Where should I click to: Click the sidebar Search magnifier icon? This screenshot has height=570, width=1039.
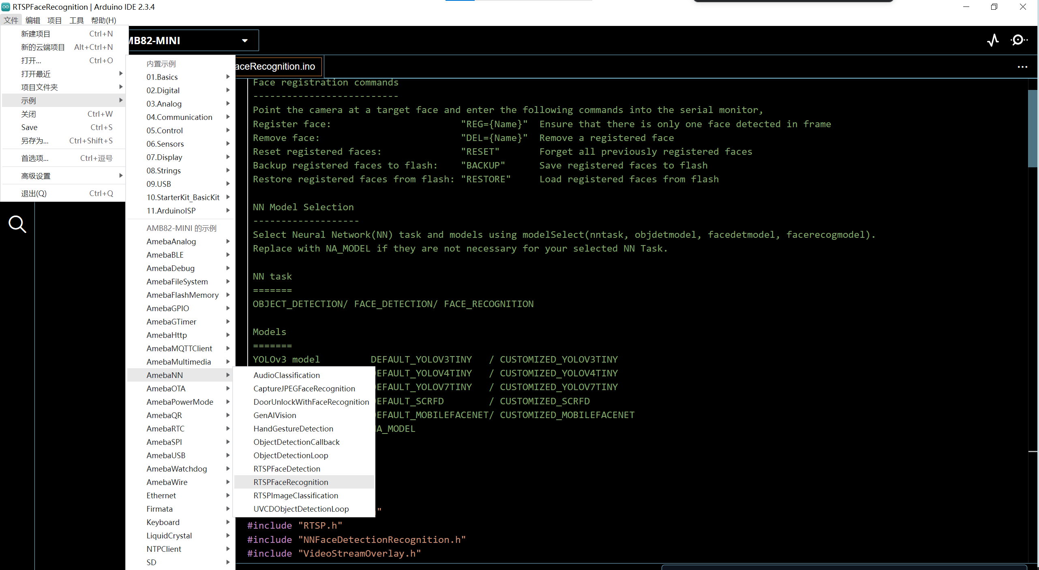[17, 224]
